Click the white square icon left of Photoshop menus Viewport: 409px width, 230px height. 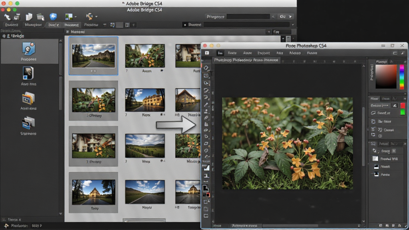tap(207, 53)
